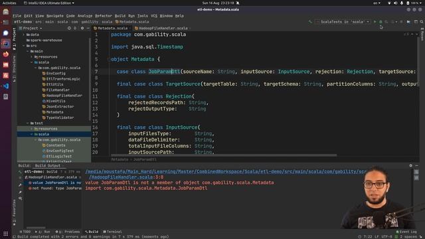Image resolution: width=425 pixels, height=239 pixels.
Task: Collapse the main folder
Action: pos(28,51)
